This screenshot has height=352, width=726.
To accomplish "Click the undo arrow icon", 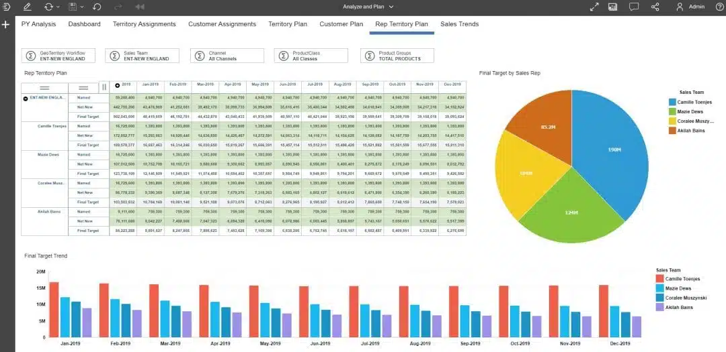I will click(x=97, y=7).
